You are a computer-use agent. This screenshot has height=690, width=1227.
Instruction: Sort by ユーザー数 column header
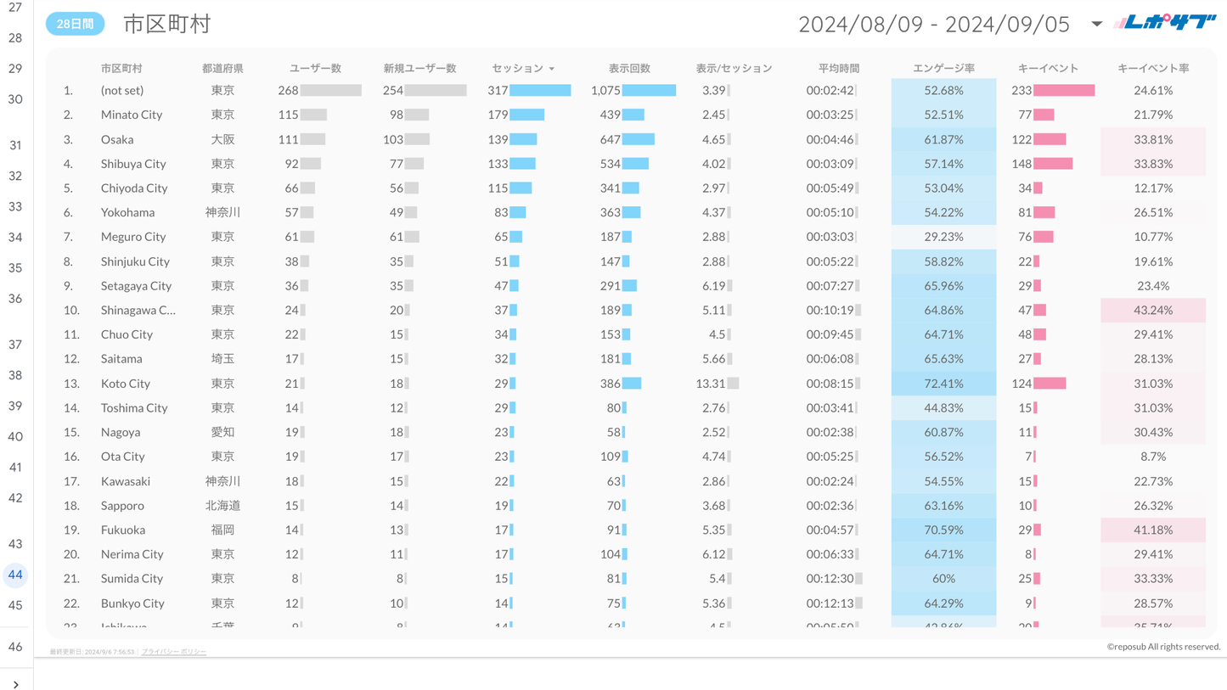(315, 68)
